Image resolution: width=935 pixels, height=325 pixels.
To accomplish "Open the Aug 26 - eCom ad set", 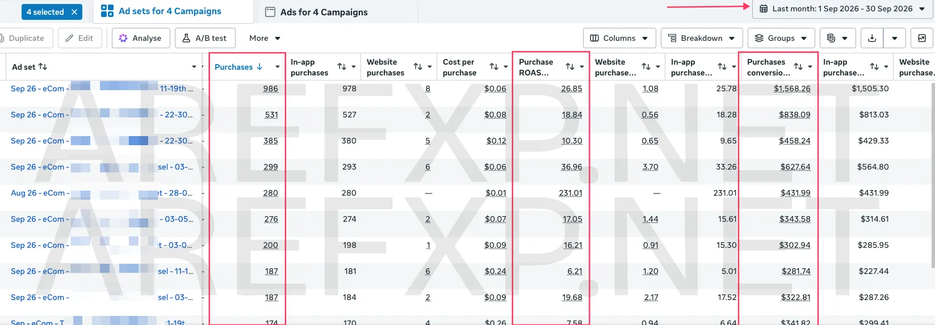I will click(x=102, y=193).
